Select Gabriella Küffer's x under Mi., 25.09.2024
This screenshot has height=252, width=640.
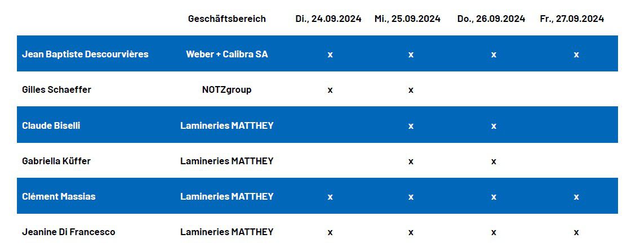click(411, 161)
